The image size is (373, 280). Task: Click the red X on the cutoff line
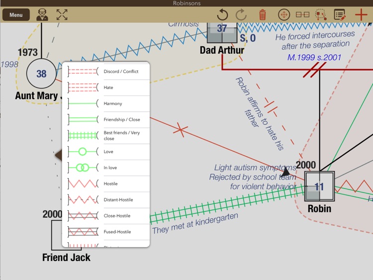(x=181, y=130)
